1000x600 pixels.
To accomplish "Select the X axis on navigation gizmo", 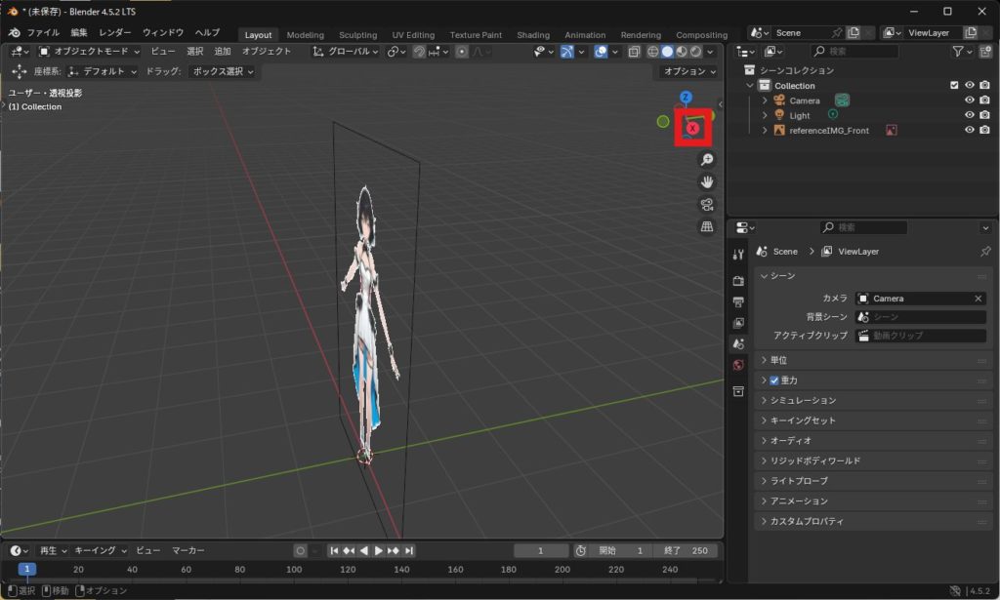I will pyautogui.click(x=692, y=128).
